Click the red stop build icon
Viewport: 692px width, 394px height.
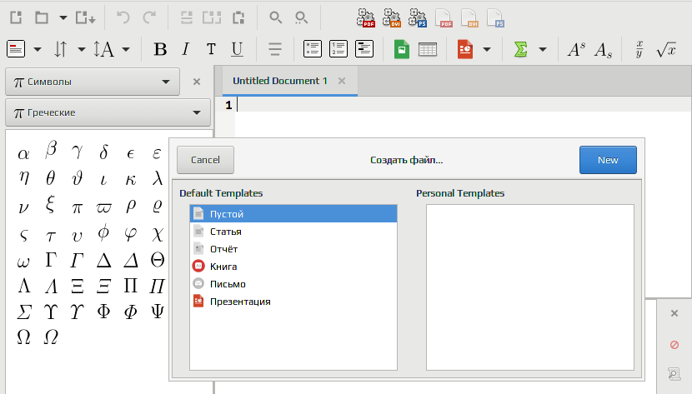[x=674, y=345]
